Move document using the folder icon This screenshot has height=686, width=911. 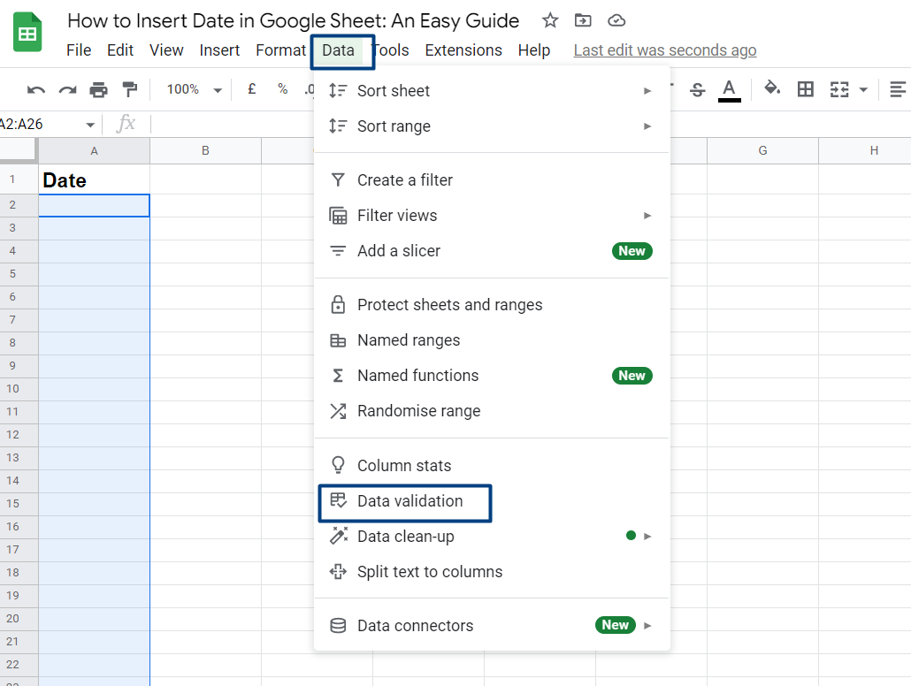(583, 21)
